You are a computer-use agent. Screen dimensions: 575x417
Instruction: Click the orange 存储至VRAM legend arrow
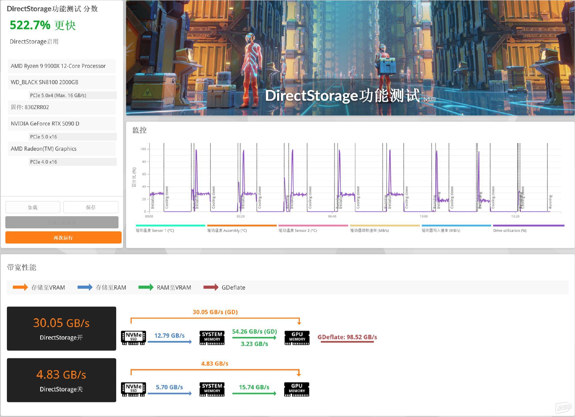tap(20, 287)
